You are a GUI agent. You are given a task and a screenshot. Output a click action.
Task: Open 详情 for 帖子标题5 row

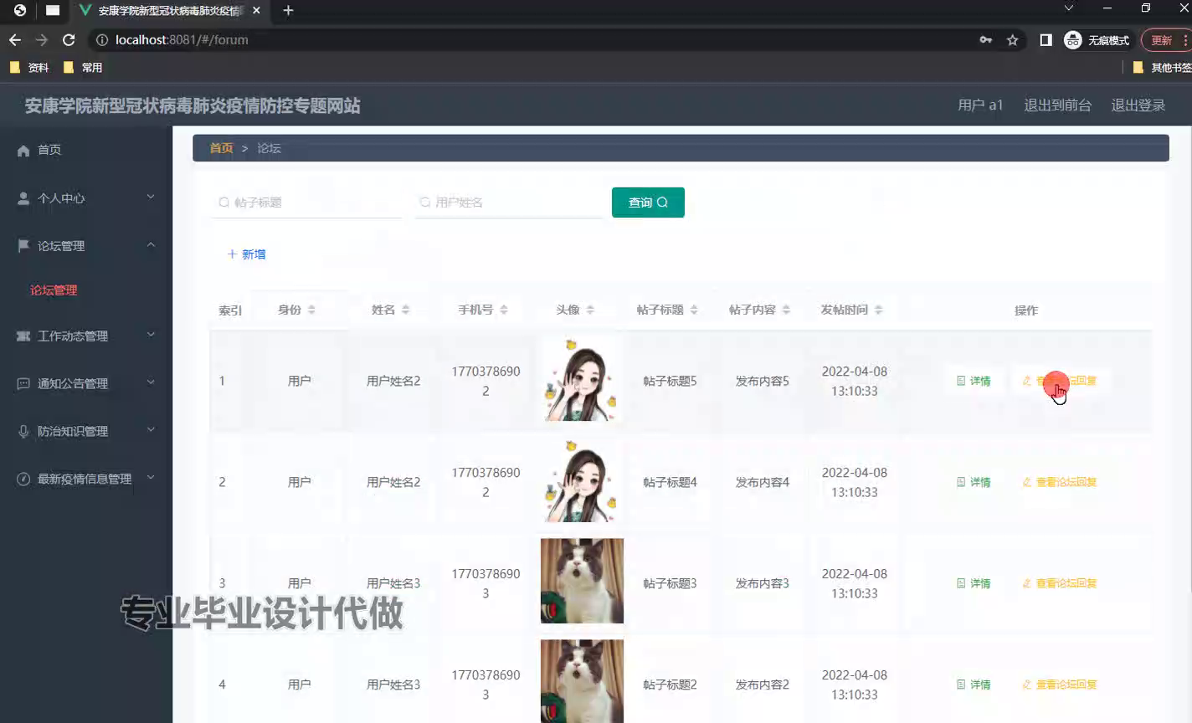(974, 381)
